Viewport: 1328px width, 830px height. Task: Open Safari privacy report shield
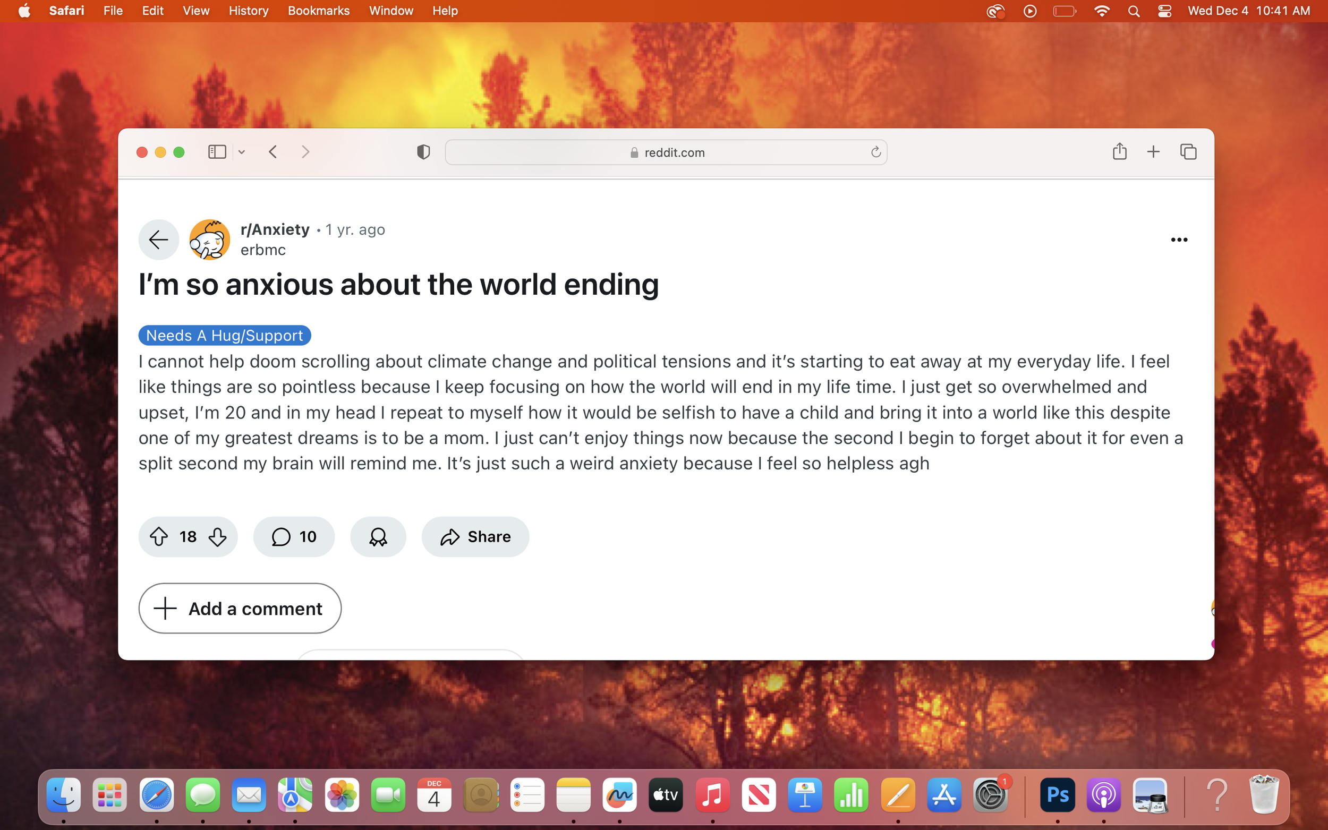click(423, 152)
